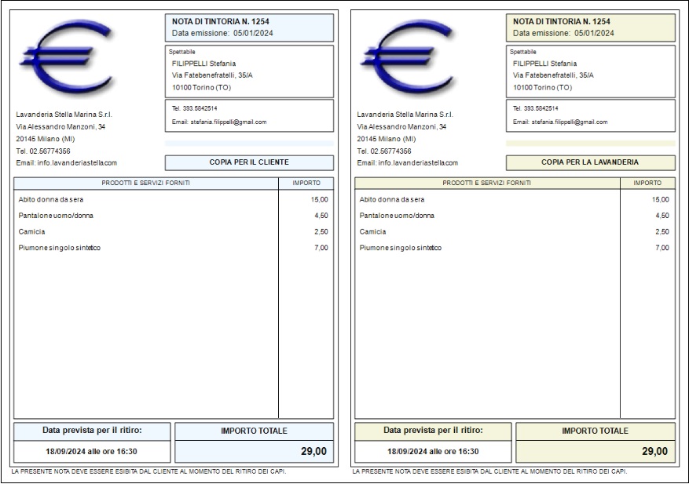Click 'Lavanderia Stella Marina S.r.l.' on client copy
The image size is (689, 484).
pos(64,115)
